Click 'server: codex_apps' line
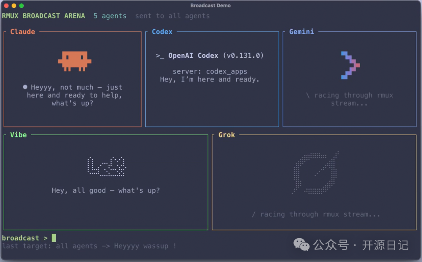Viewport: 422px width, 262px height. pyautogui.click(x=210, y=71)
